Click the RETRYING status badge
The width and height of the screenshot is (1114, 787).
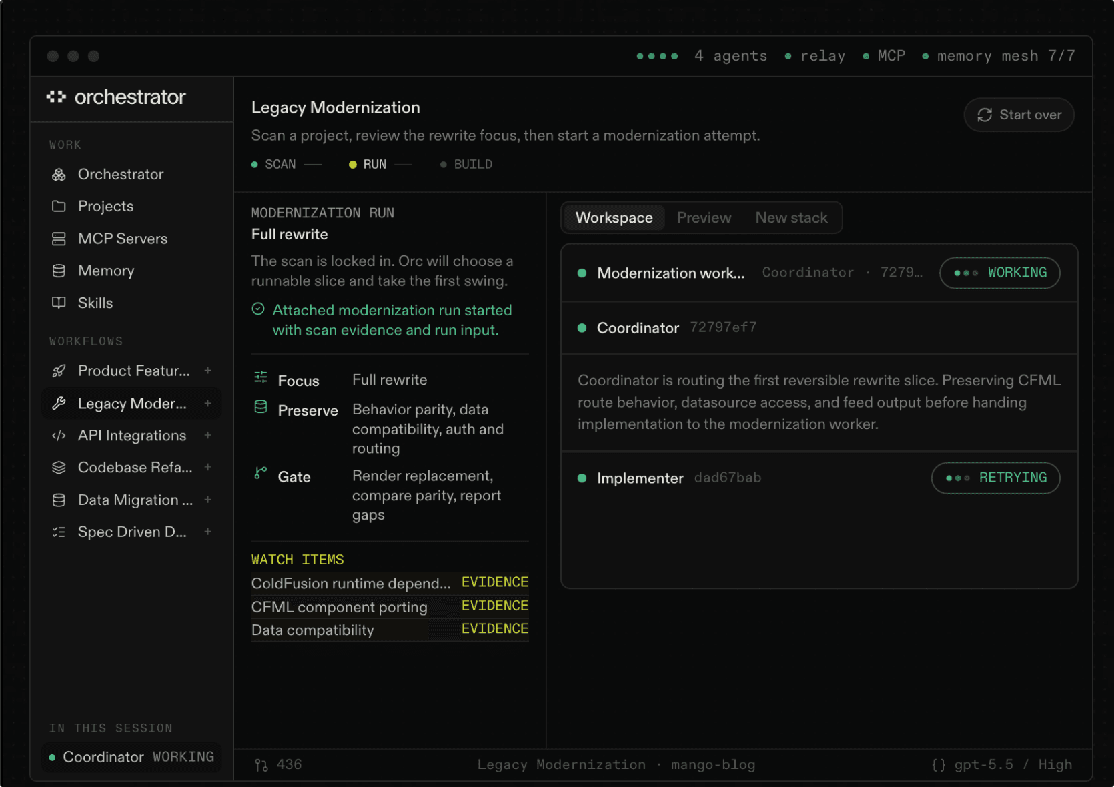(x=995, y=478)
